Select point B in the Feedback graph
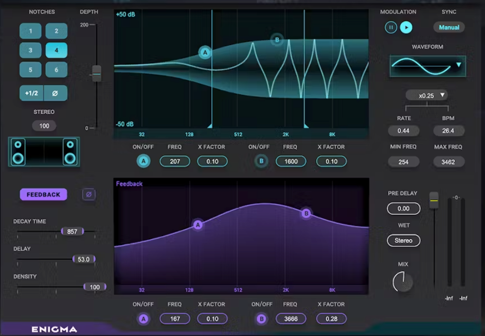 (x=306, y=214)
